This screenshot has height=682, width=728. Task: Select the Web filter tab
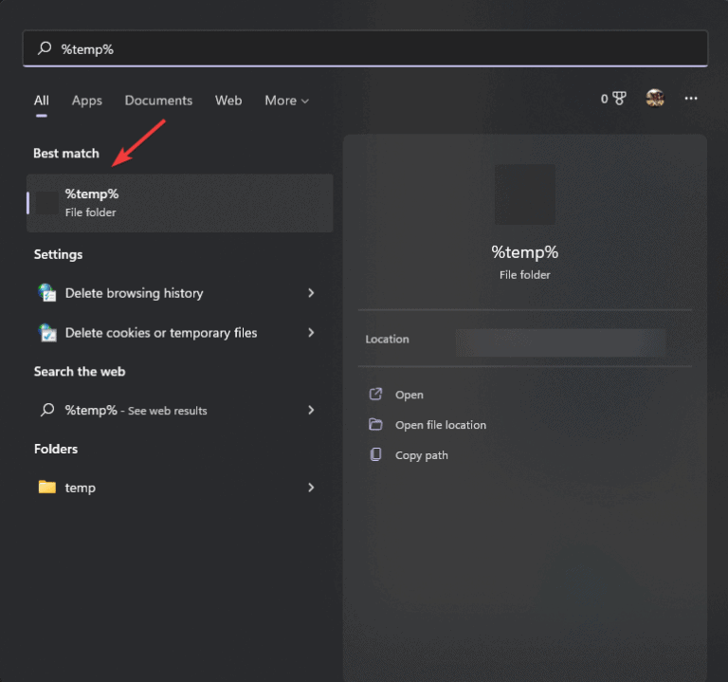point(228,101)
